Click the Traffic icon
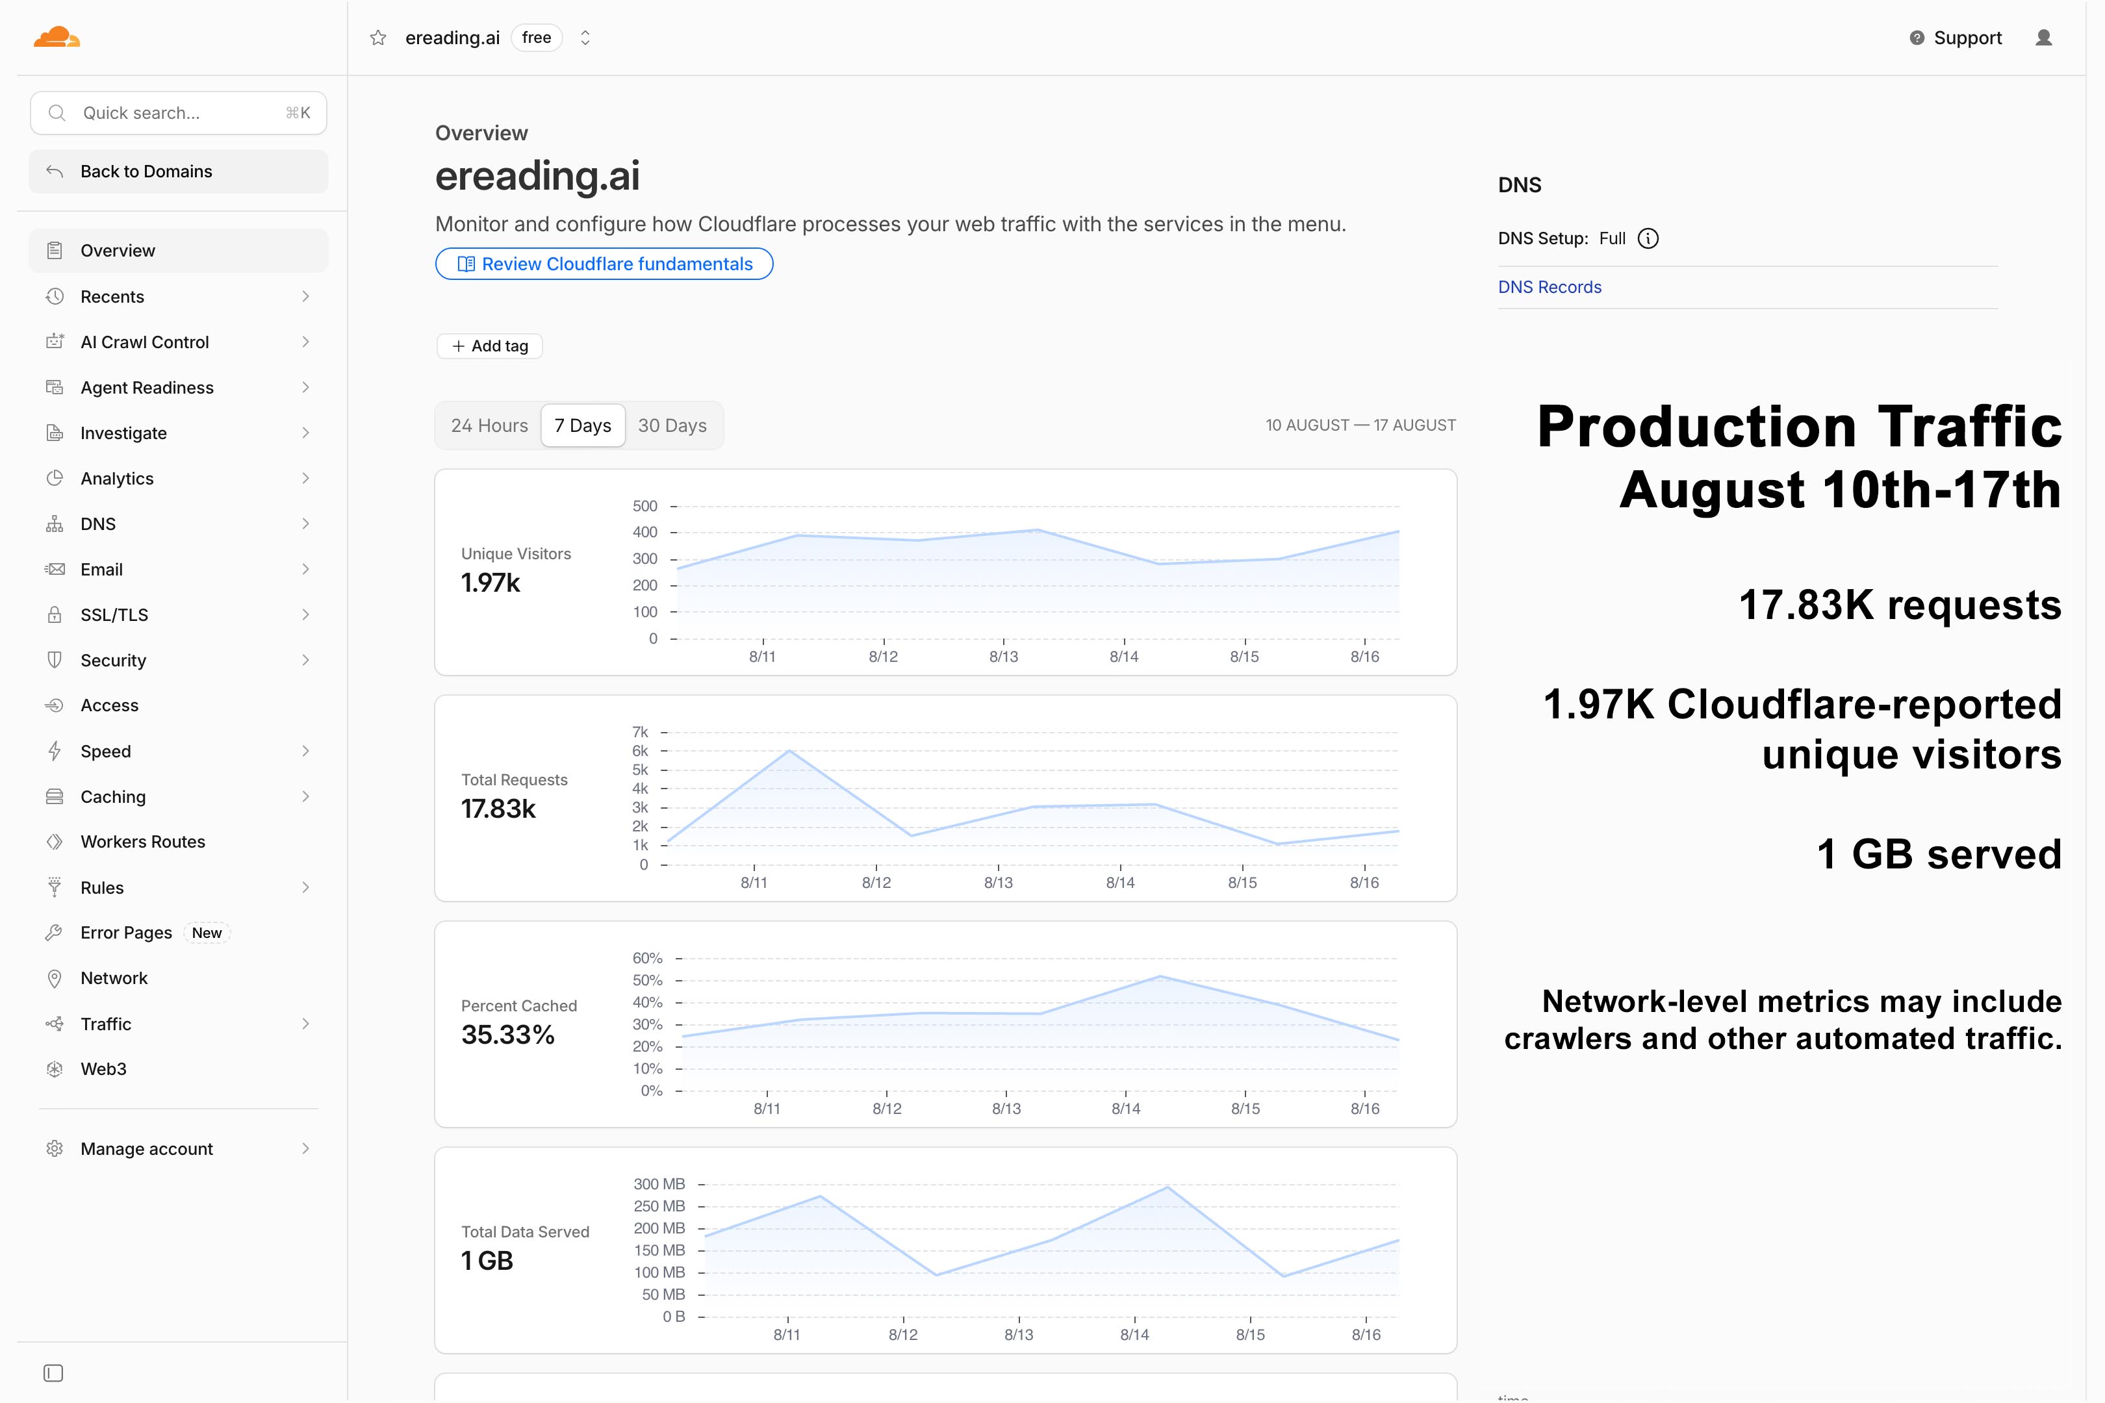This screenshot has height=1403, width=2105. (x=55, y=1024)
